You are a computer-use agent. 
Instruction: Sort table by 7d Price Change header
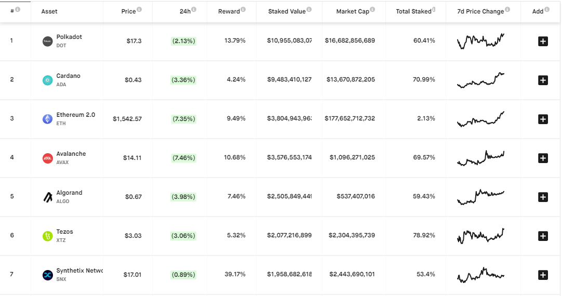(480, 11)
